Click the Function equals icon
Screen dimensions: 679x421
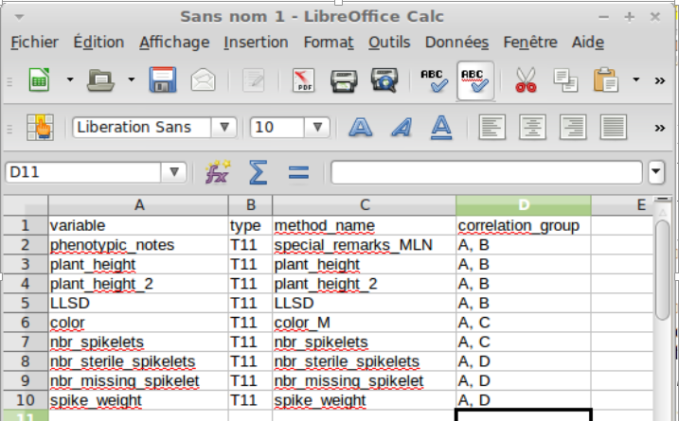pos(298,173)
